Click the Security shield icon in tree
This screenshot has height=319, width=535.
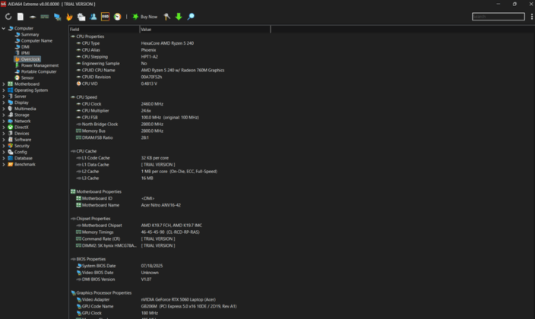tap(10, 146)
